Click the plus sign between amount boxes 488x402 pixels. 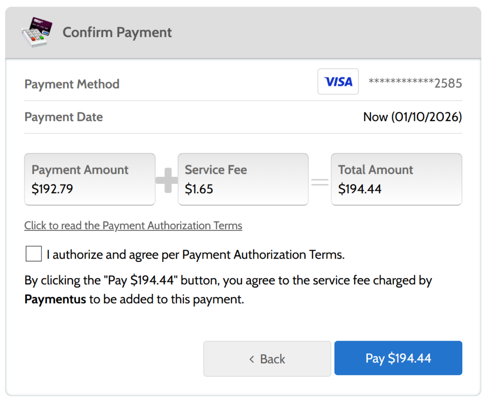[167, 180]
